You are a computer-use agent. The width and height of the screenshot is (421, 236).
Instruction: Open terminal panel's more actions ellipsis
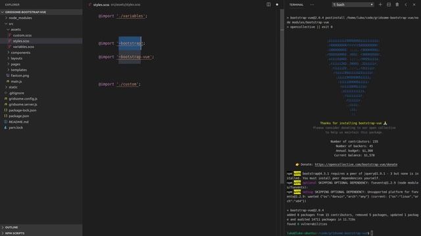tap(312, 5)
